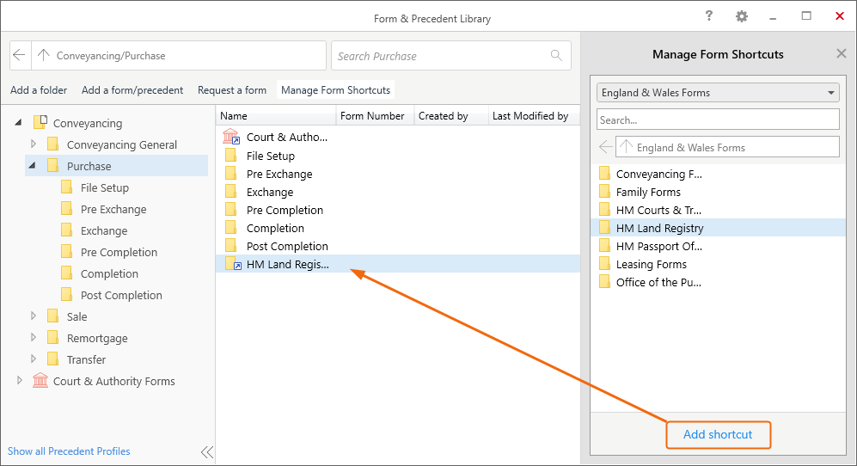Open the Manage Form Shortcuts tab

point(335,90)
